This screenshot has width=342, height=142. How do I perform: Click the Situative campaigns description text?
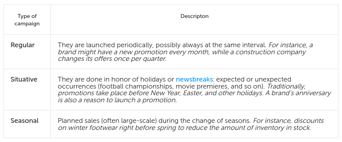click(x=194, y=89)
